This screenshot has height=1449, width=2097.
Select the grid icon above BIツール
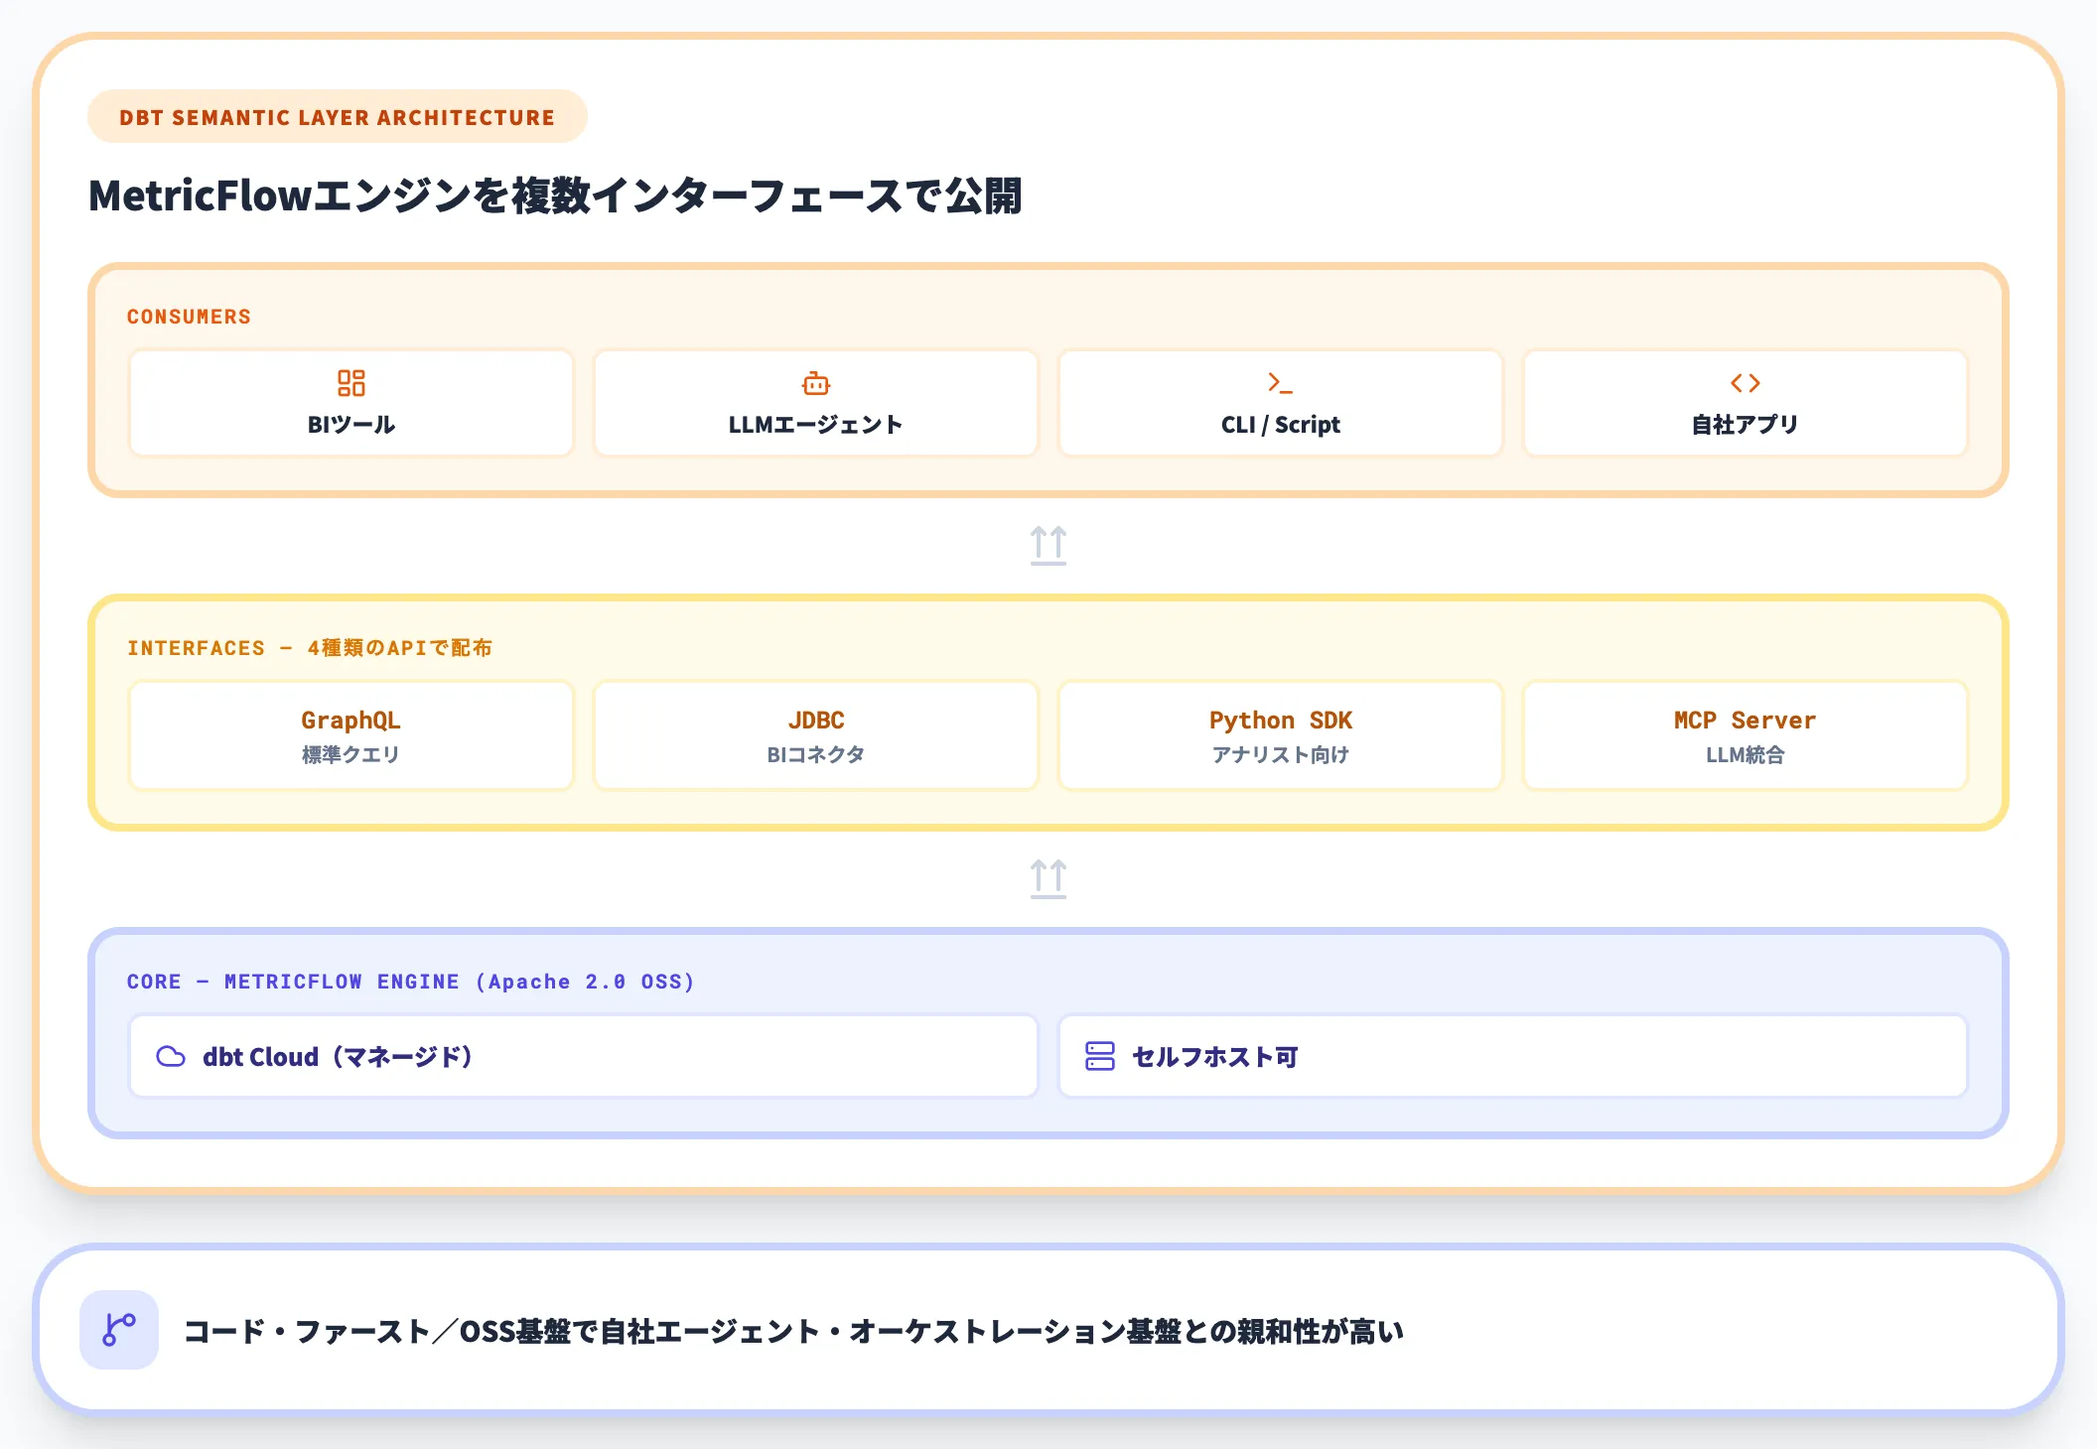point(351,382)
